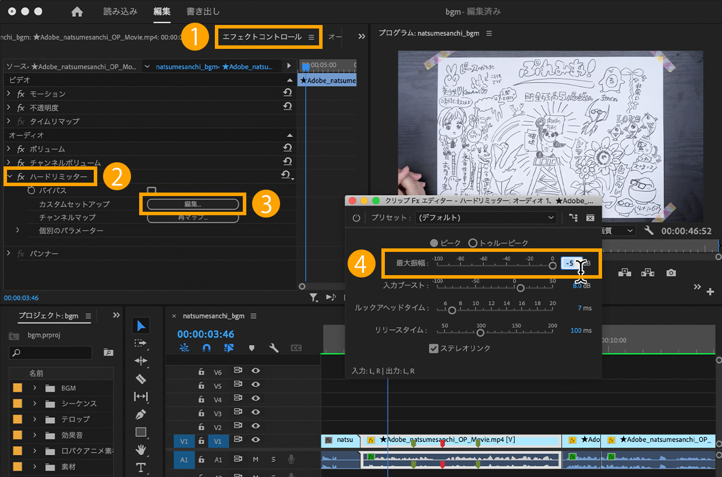Select the Razor tool
Viewport: 722px width, 477px height.
tap(141, 379)
